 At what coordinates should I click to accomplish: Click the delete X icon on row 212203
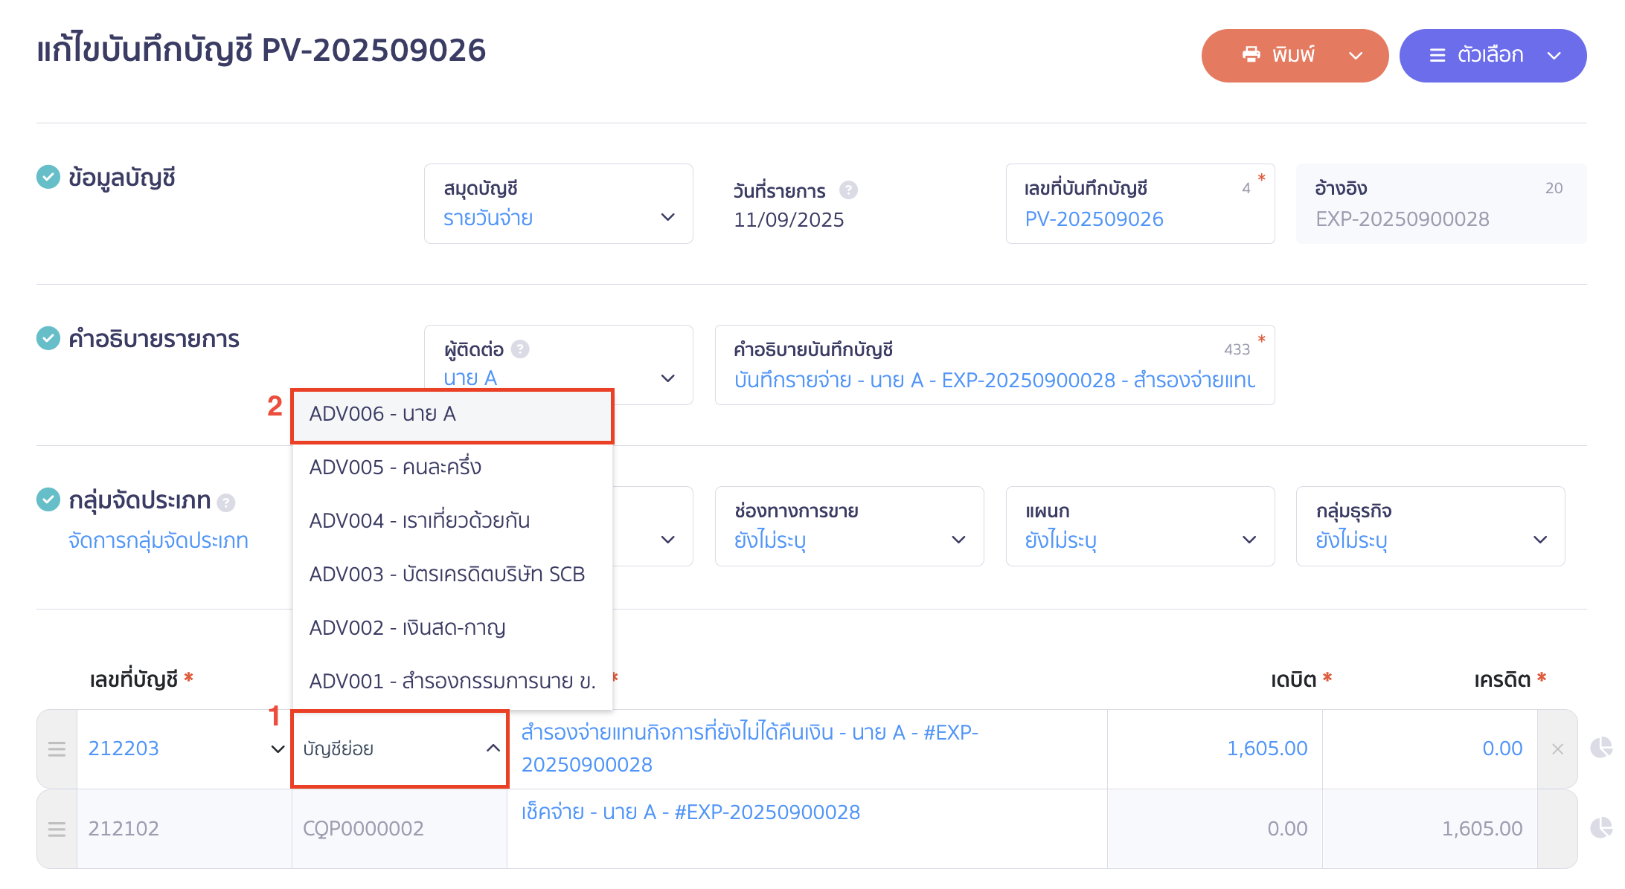[x=1557, y=749]
